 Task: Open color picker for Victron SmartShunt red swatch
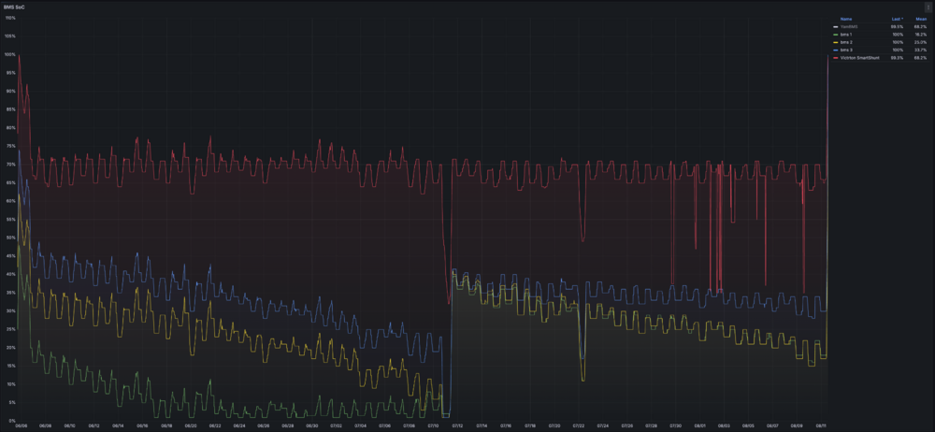(x=835, y=58)
